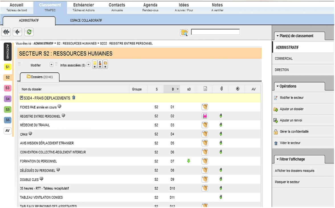This screenshot has width=335, height=208.
Task: Open the Modifier dropdown arrow
Action: tap(51, 64)
